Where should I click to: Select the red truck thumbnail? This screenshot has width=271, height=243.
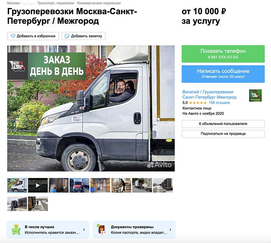coord(79,185)
